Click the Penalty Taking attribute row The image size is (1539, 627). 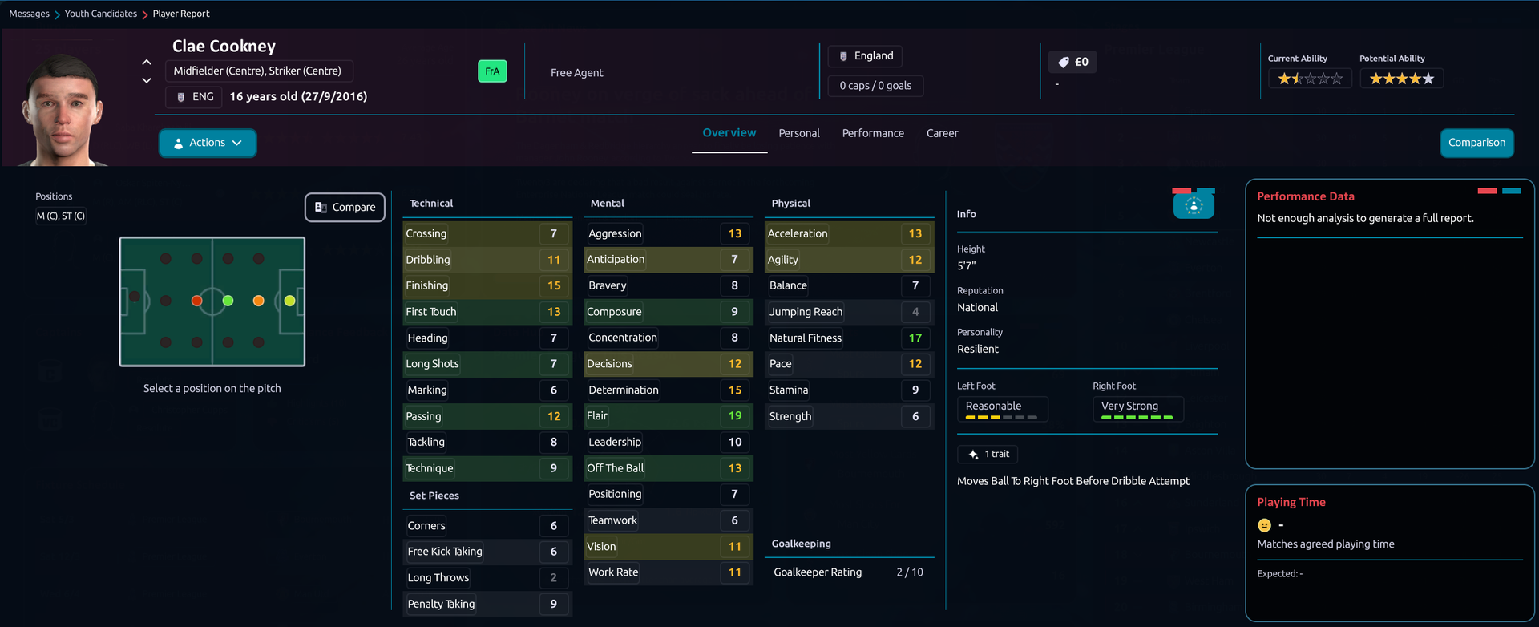487,604
